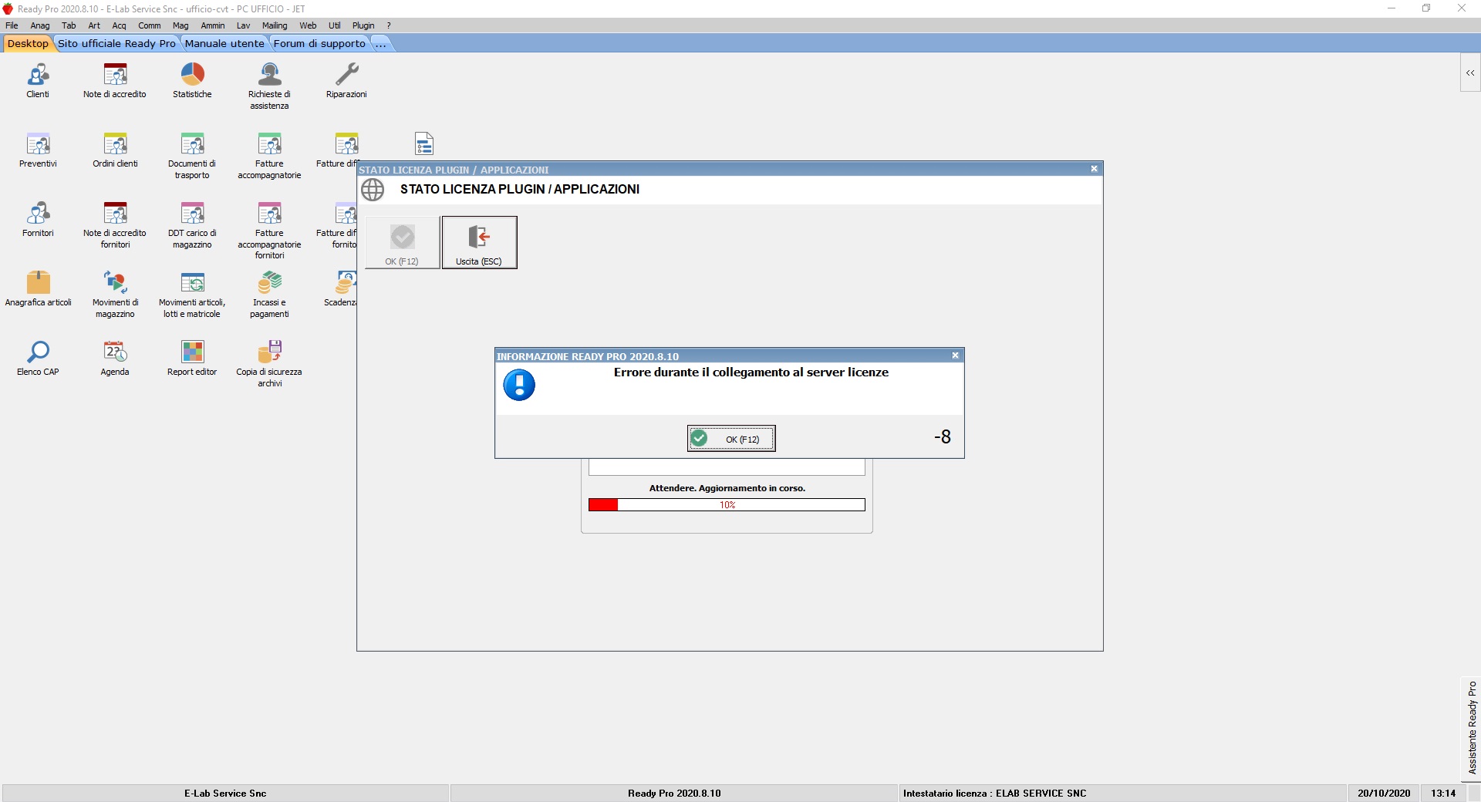
Task: Click the 13:14 time in status bar
Action: pyautogui.click(x=1443, y=794)
